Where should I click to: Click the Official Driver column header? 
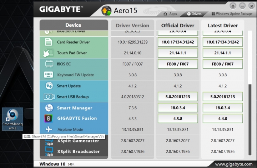[178, 26]
